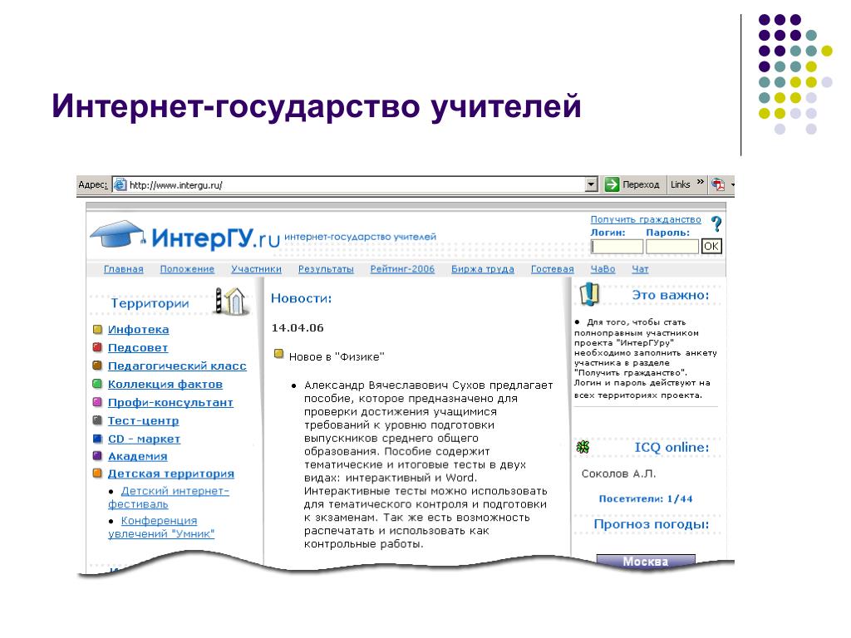Open the Коллекция фактов link

pyautogui.click(x=165, y=384)
